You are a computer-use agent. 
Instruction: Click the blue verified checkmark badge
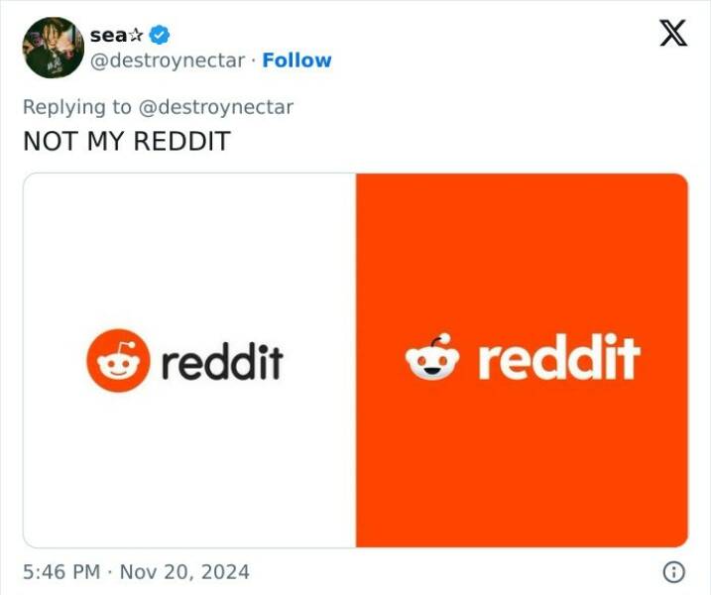[x=160, y=35]
